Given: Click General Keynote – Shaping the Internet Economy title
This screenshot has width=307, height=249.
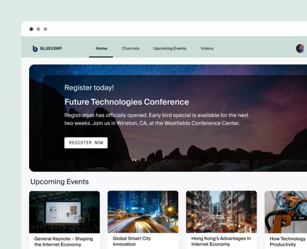Looking at the screenshot, I should pyautogui.click(x=64, y=241).
